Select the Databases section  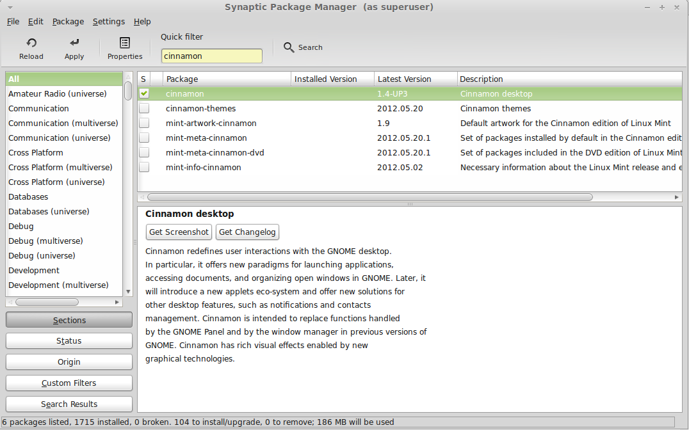click(x=64, y=197)
